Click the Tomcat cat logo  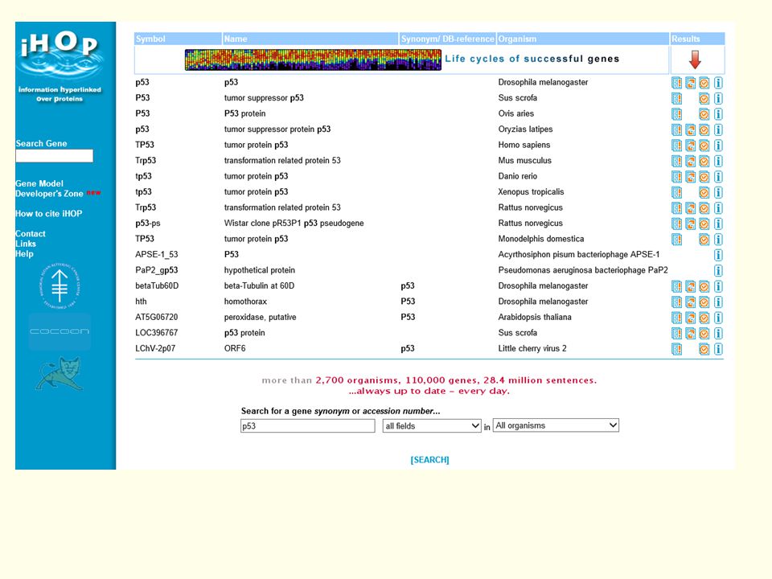59,373
